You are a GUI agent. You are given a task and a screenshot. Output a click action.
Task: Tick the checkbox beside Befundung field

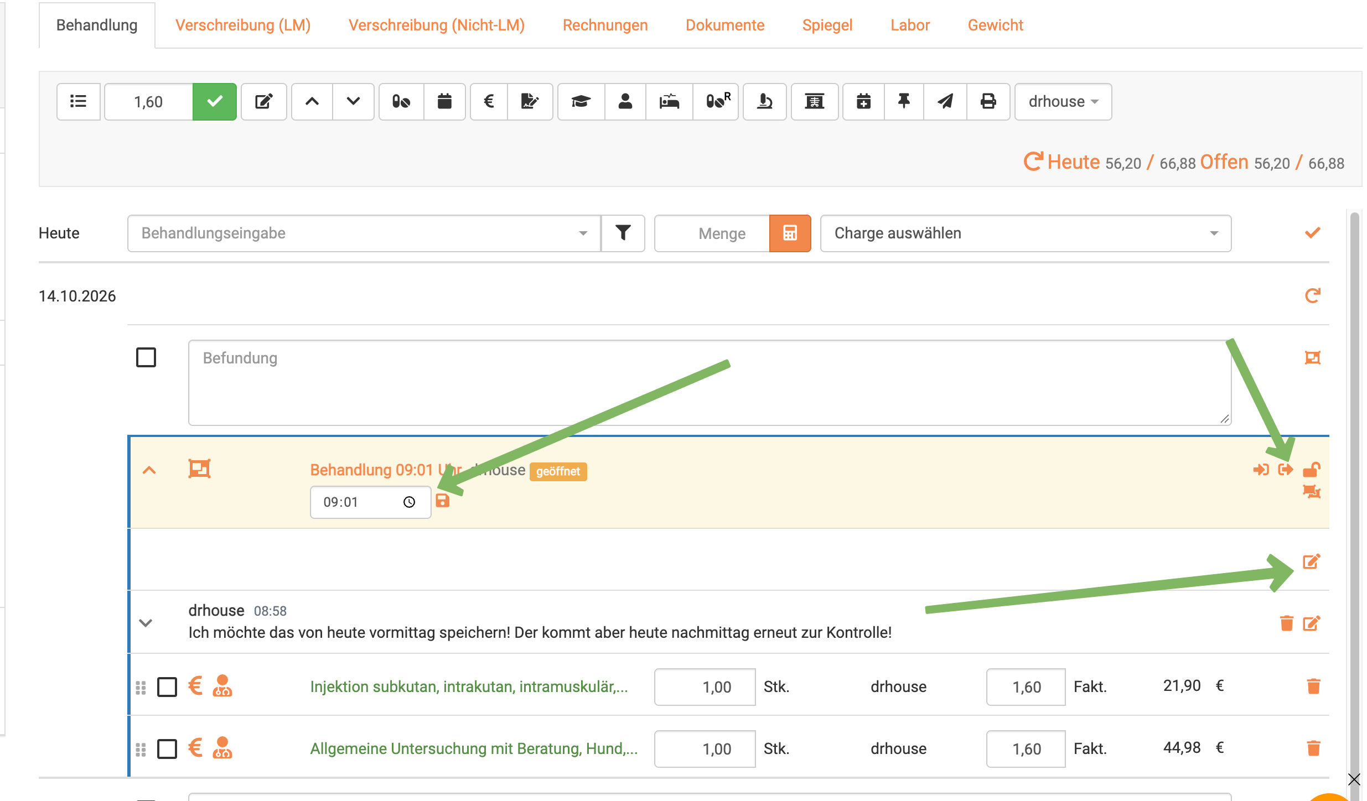coord(146,357)
